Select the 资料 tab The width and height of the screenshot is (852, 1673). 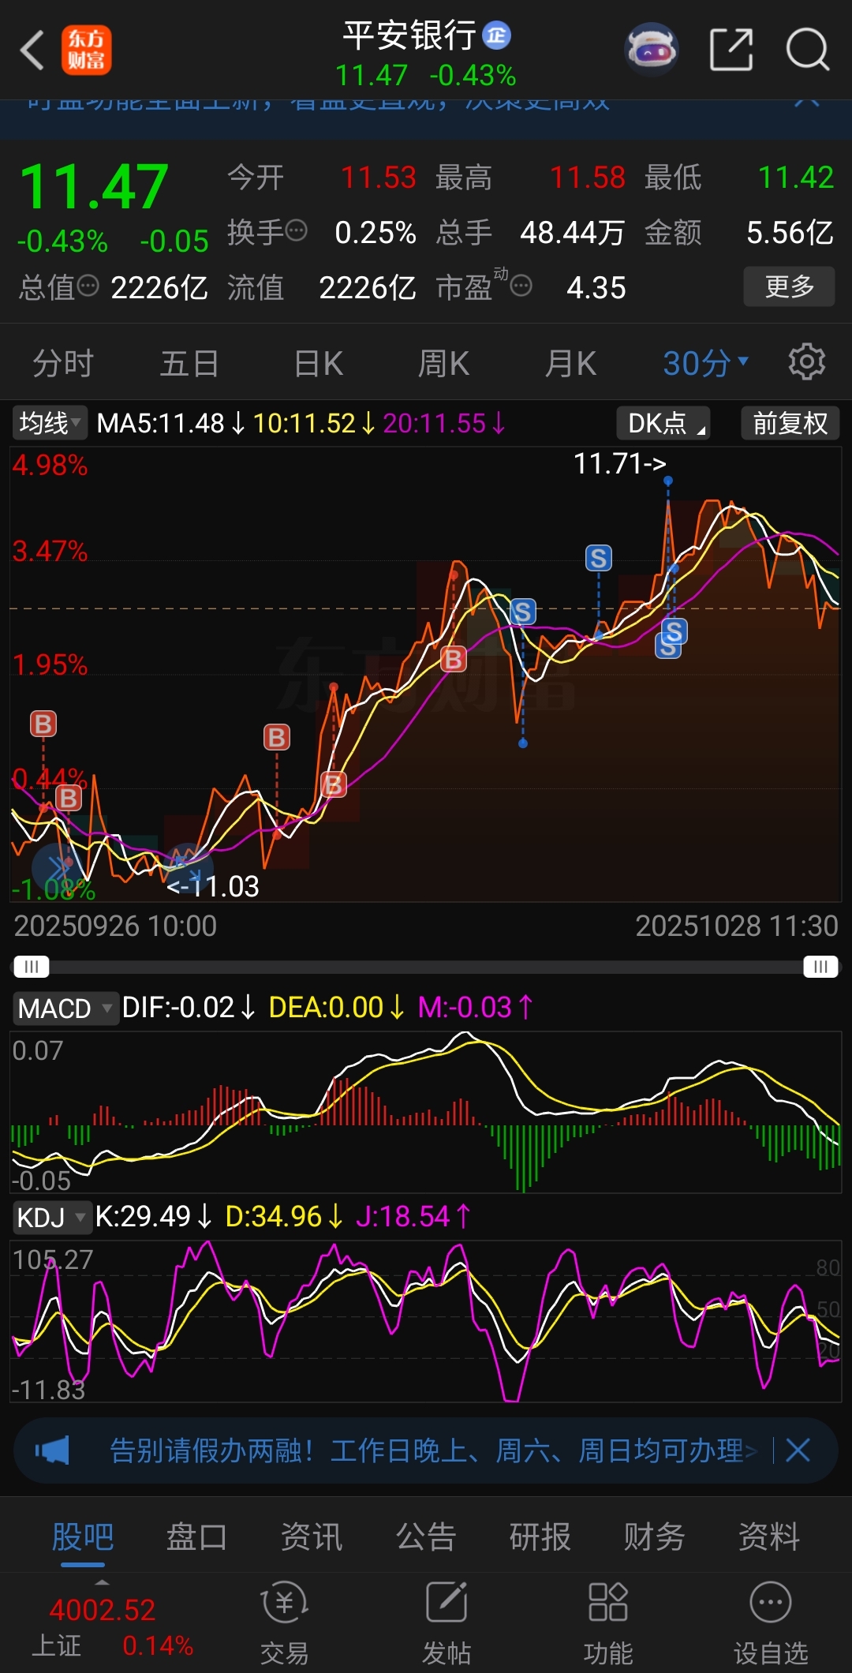(x=769, y=1536)
